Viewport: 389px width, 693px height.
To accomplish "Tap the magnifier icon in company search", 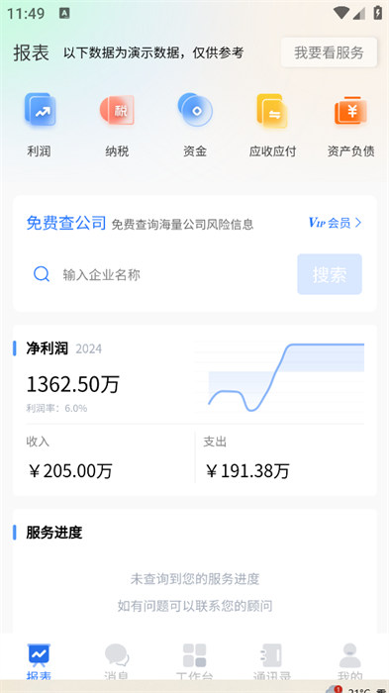I will pos(42,274).
